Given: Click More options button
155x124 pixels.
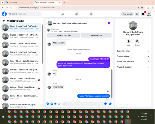Looking at the screenshot, I should coord(96,35).
